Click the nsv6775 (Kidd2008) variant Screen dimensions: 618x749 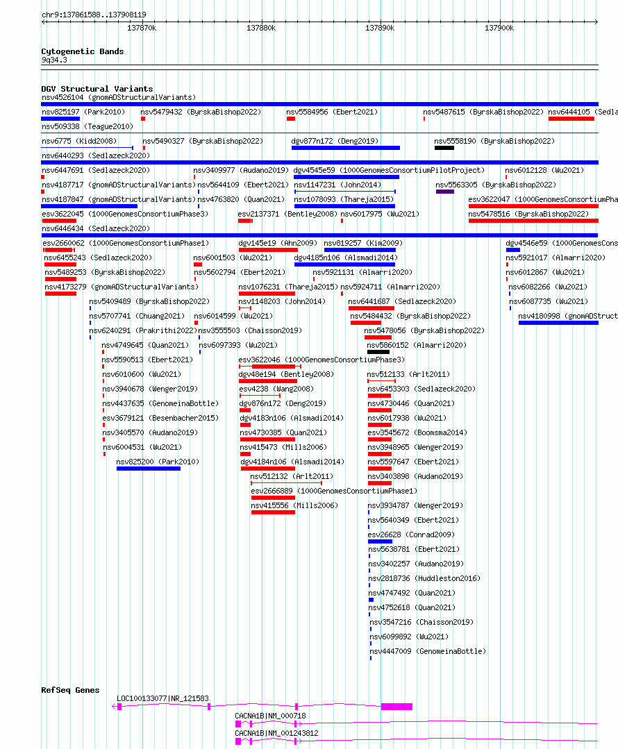79,141
